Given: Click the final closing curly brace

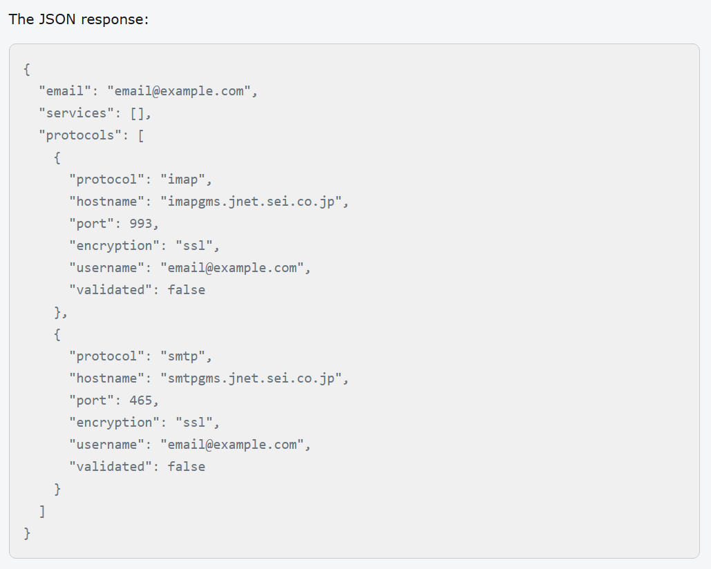Looking at the screenshot, I should (x=27, y=532).
